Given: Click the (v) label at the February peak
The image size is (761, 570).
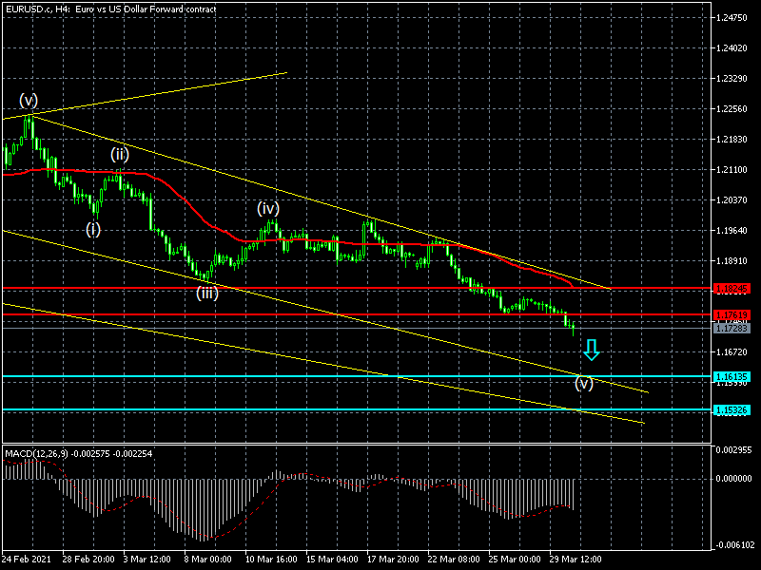Looking at the screenshot, I should click(29, 101).
